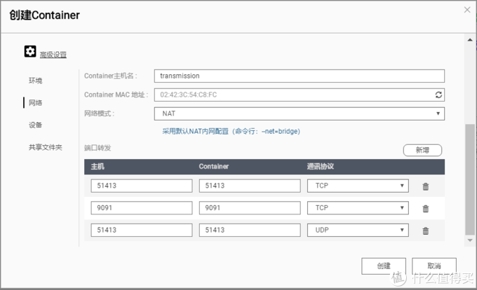Click the 主机 column header
The height and width of the screenshot is (290, 477).
[98, 167]
